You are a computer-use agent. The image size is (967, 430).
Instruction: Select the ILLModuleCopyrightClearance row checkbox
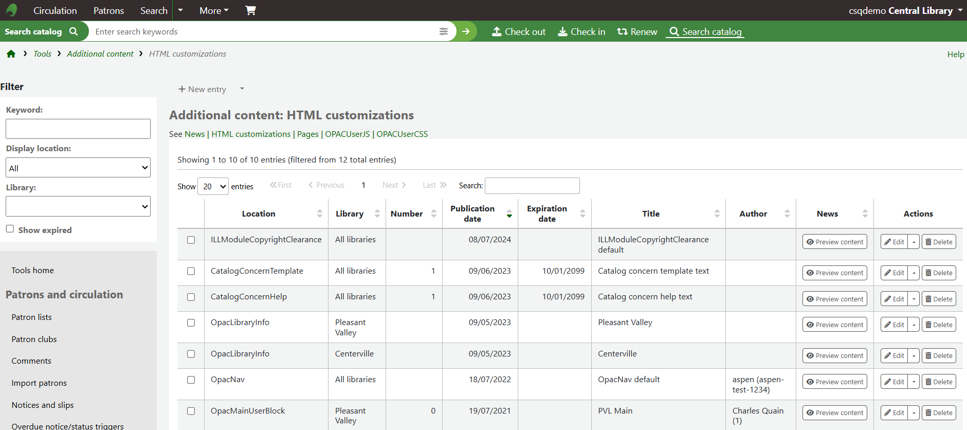click(191, 240)
